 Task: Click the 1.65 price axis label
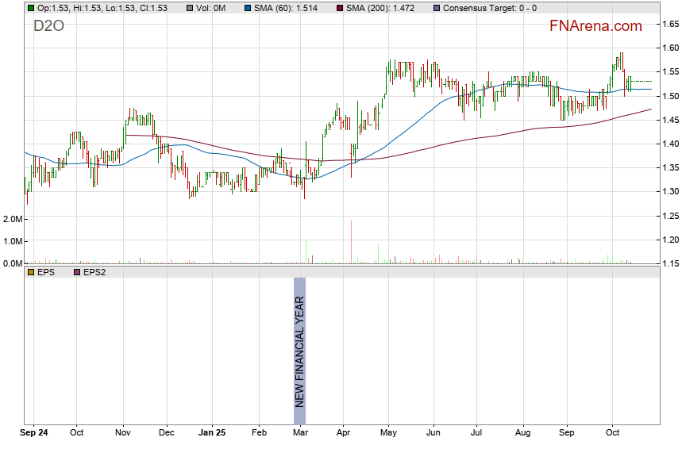click(x=671, y=25)
